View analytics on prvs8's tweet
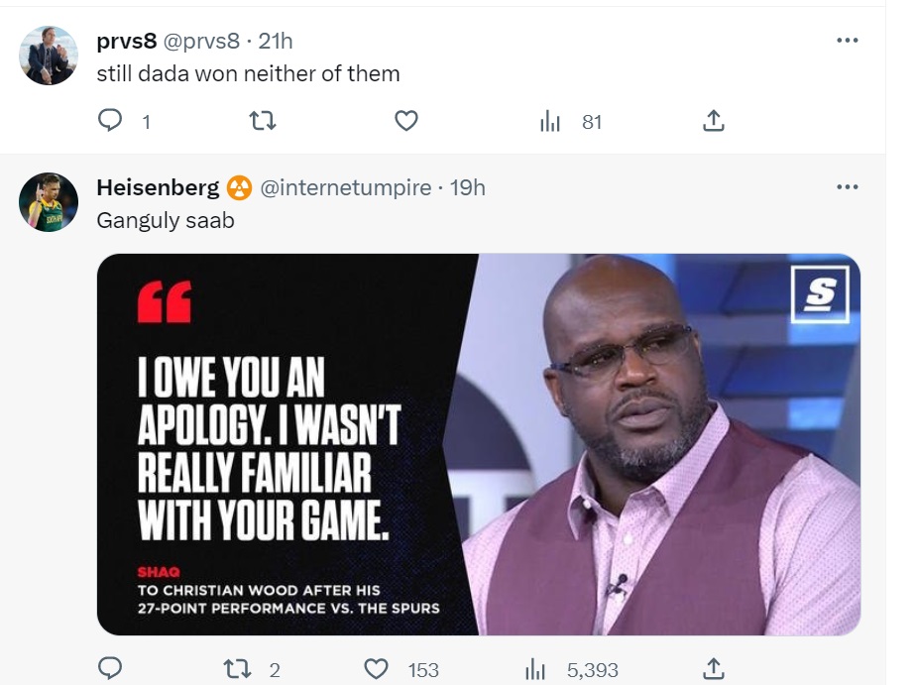Screen dimensions: 915x685 click(551, 122)
